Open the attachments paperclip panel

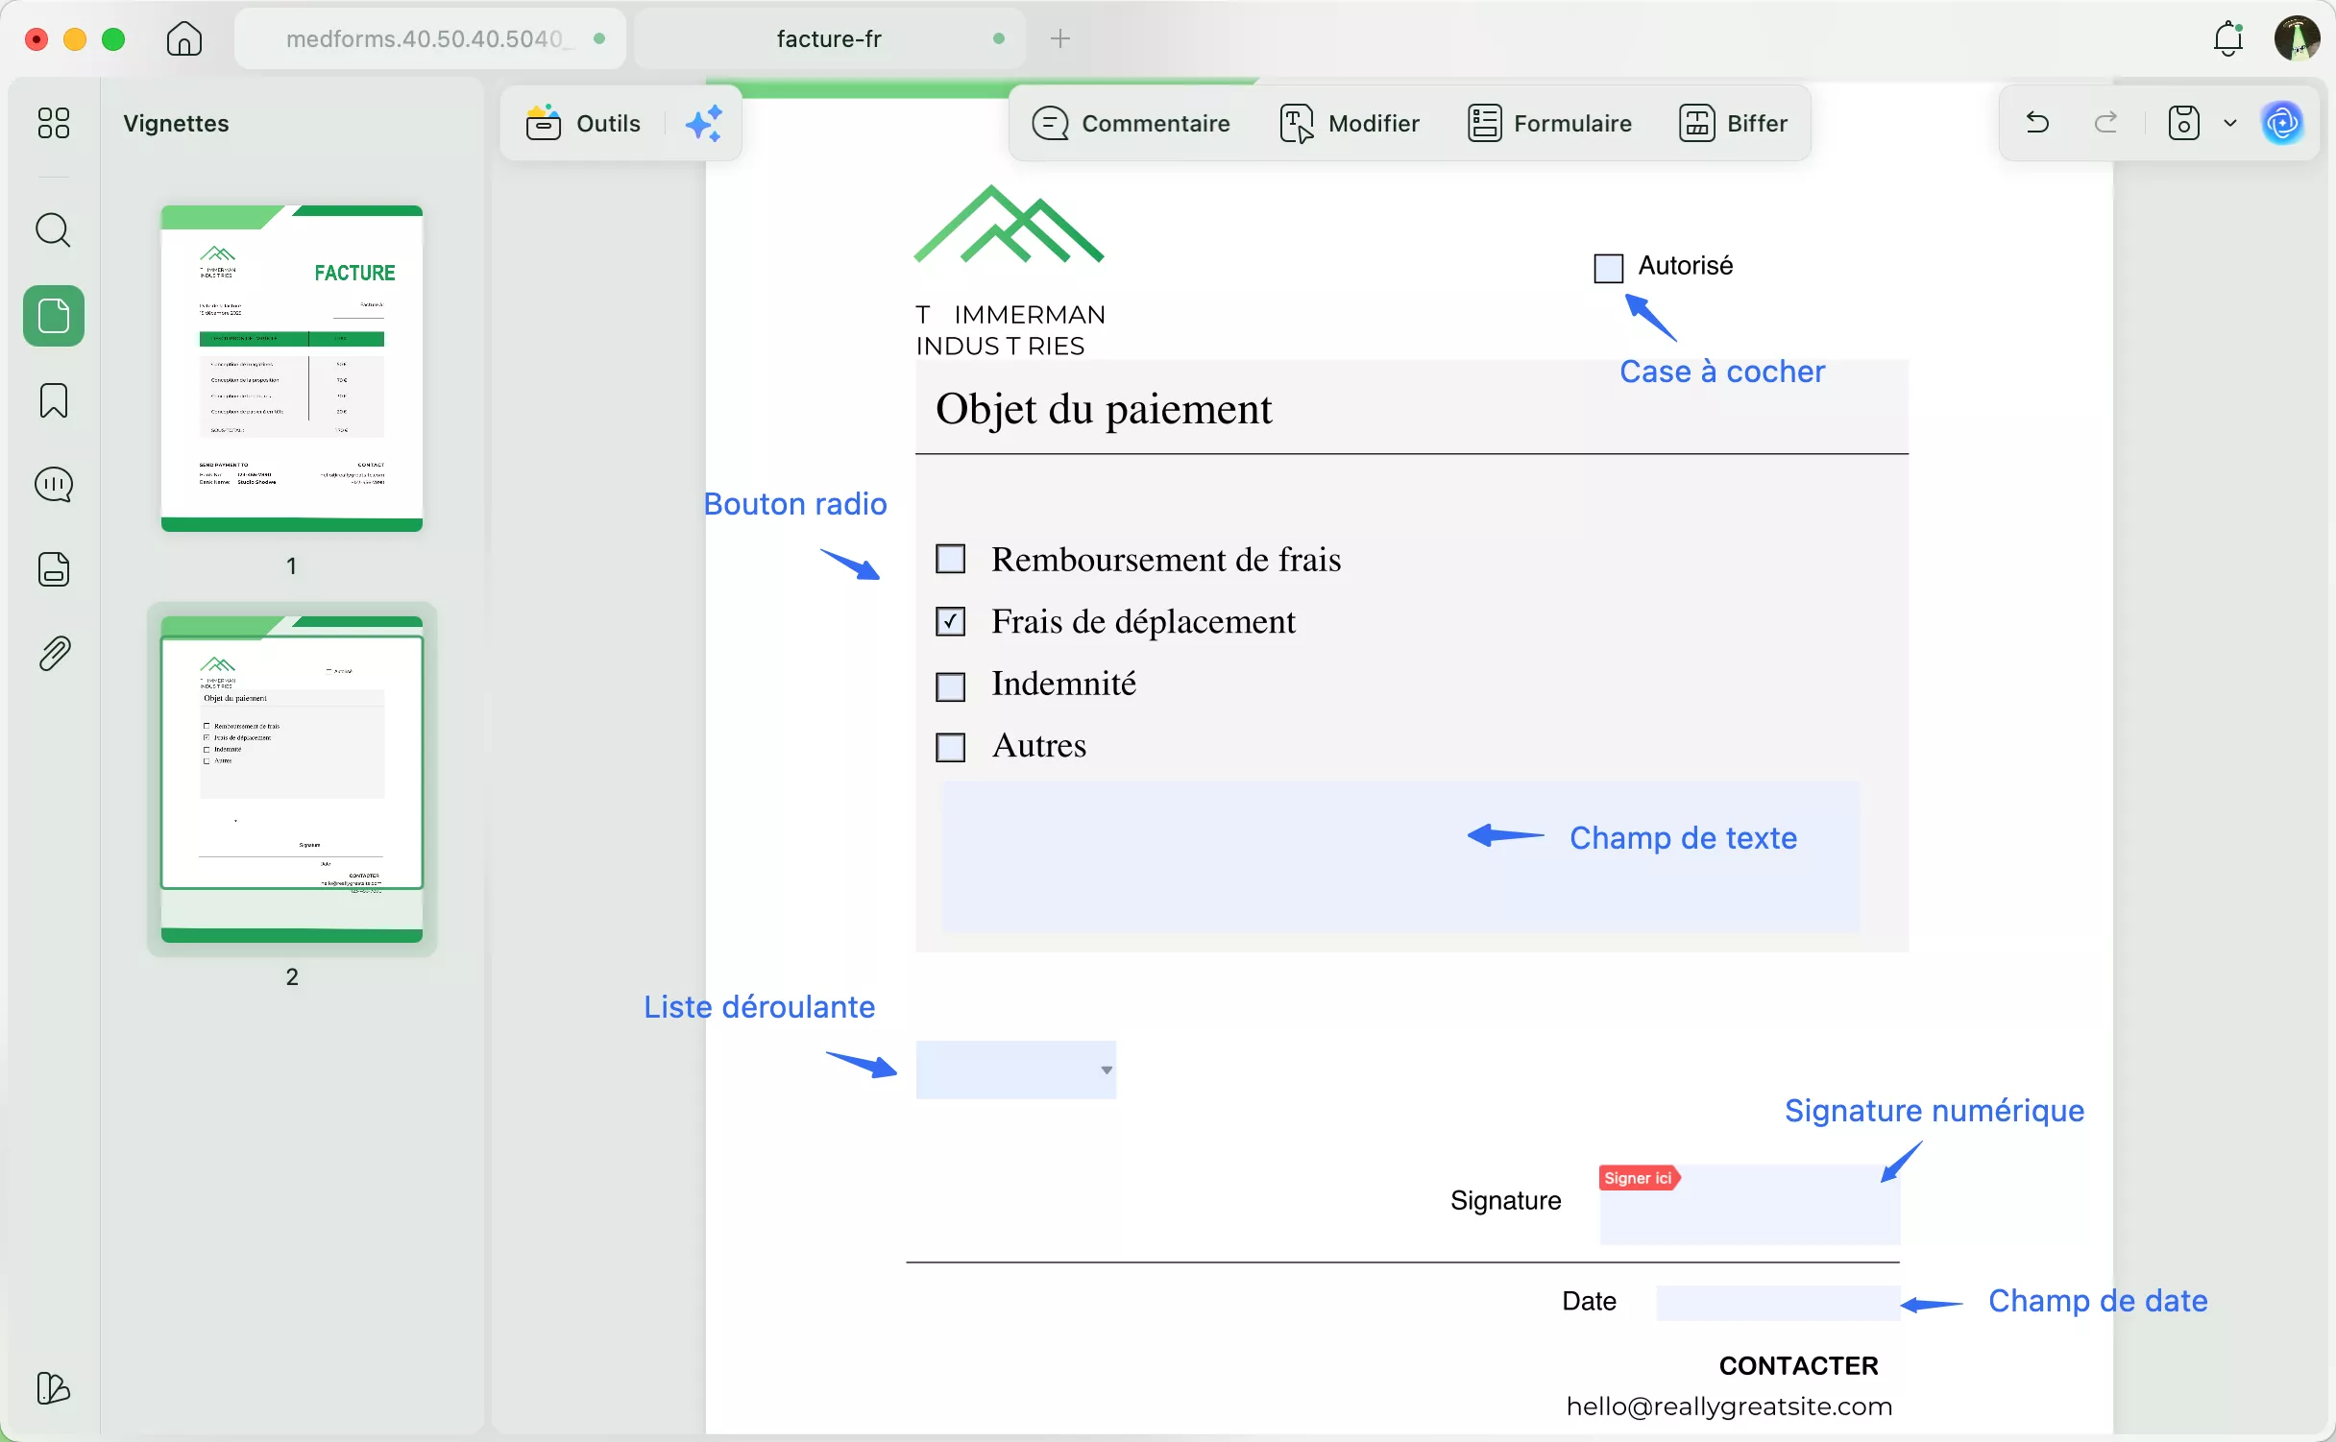[54, 654]
